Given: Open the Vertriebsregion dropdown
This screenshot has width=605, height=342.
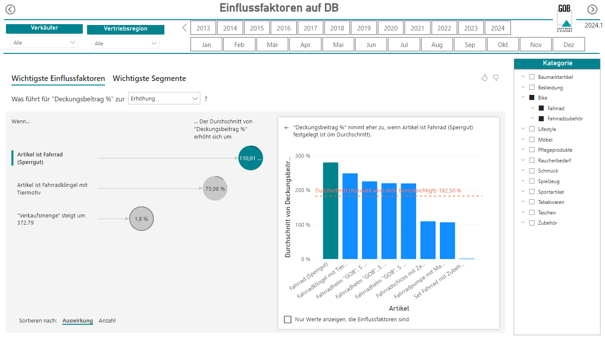Looking at the screenshot, I should coord(126,43).
